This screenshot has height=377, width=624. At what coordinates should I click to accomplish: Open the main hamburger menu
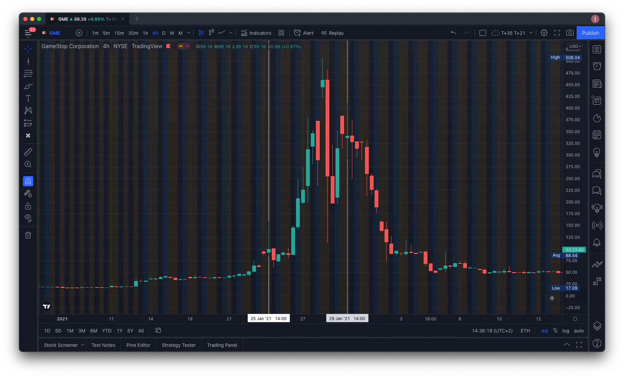coord(28,33)
